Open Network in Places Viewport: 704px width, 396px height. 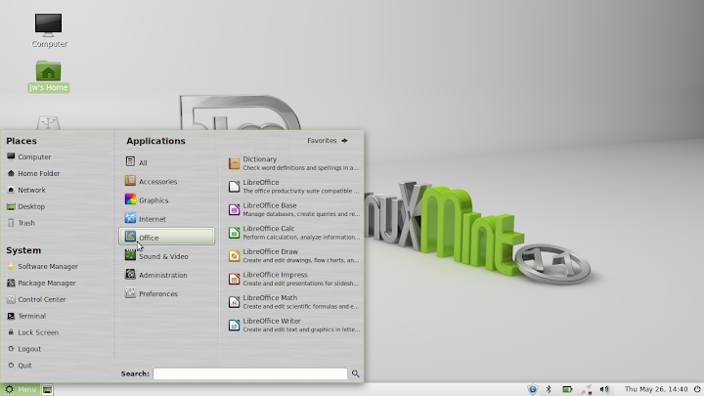[26, 190]
